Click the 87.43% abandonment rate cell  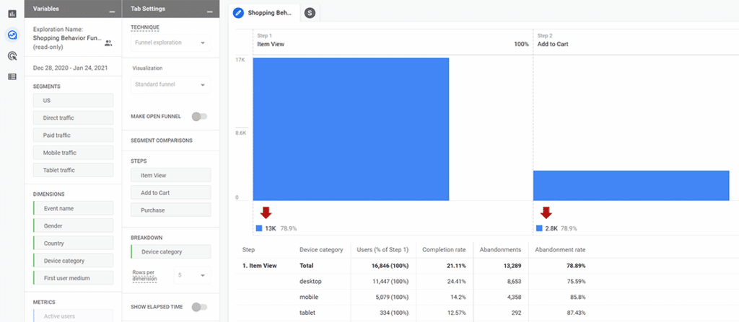click(574, 313)
